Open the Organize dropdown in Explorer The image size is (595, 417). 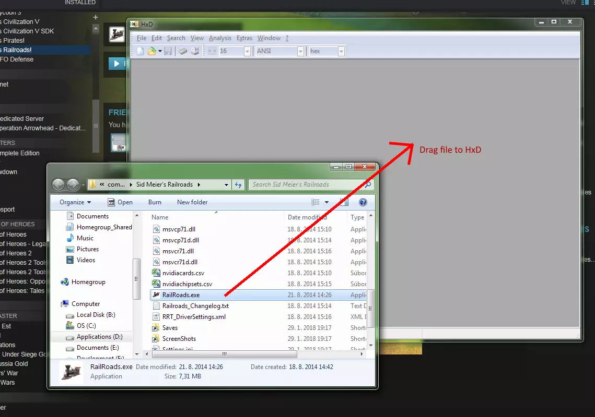click(75, 202)
